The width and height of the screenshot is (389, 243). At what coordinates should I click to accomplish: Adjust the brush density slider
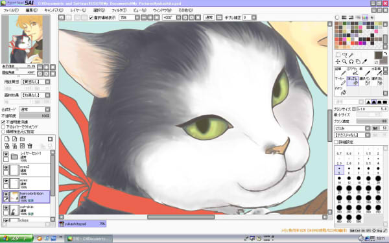coord(372,121)
